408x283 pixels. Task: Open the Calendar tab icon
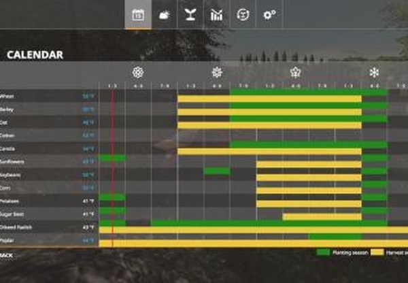pos(138,14)
